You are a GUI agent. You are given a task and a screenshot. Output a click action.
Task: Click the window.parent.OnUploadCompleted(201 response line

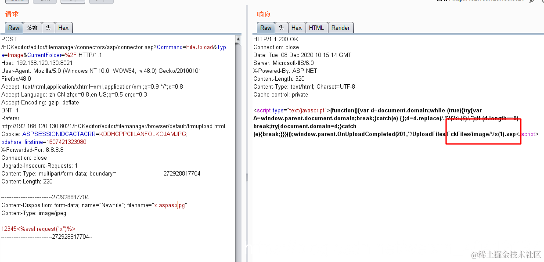point(396,134)
